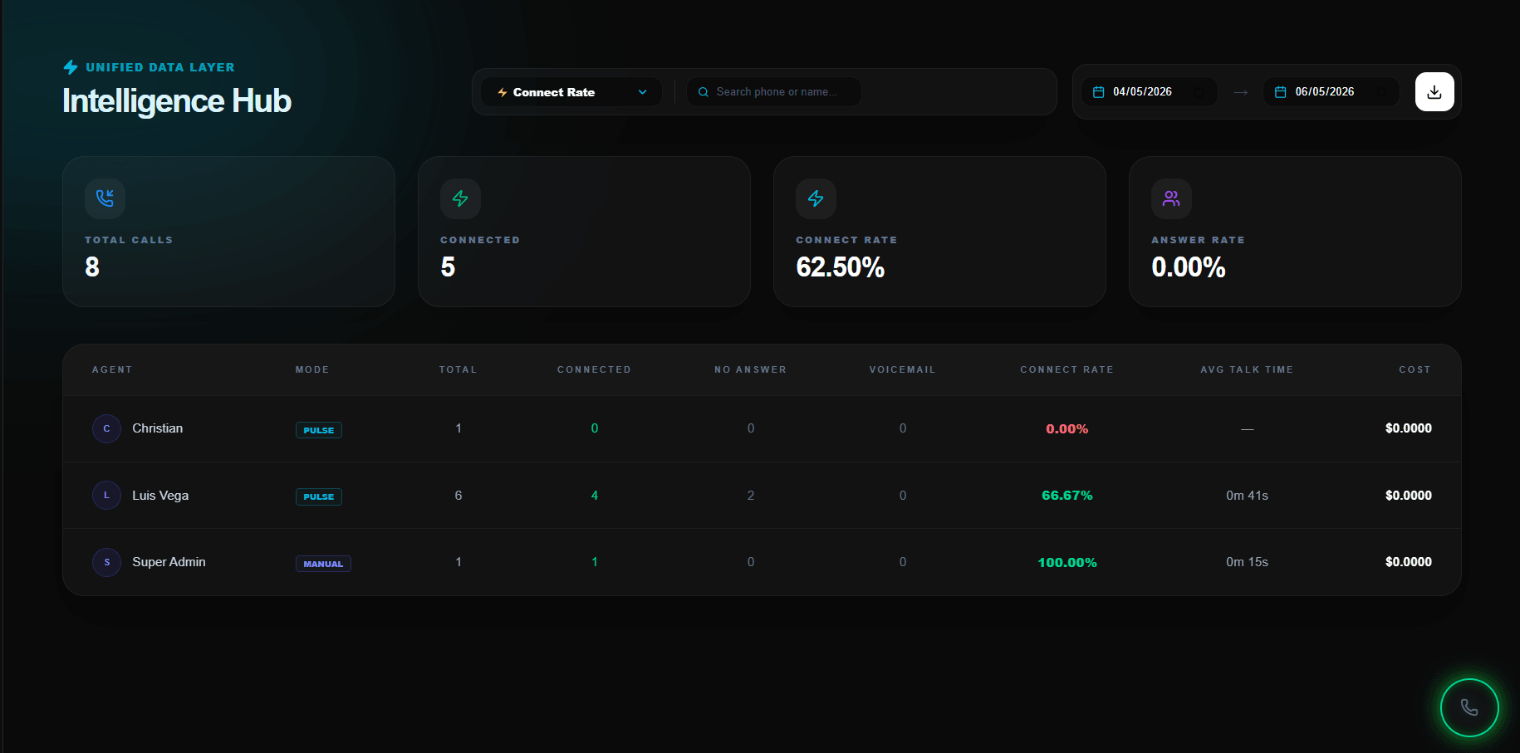Click the end date calendar icon
Viewport: 1520px width, 753px height.
click(x=1280, y=92)
